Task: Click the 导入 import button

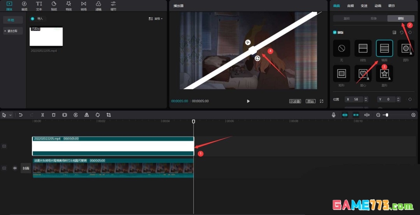Action: point(38,19)
